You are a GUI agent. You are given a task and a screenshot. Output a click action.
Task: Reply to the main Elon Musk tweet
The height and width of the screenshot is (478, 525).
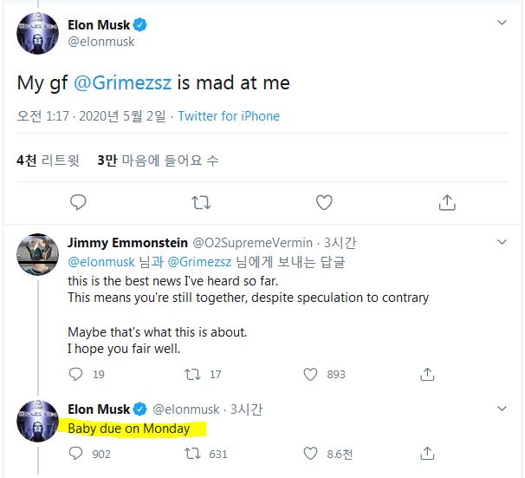coord(77,202)
